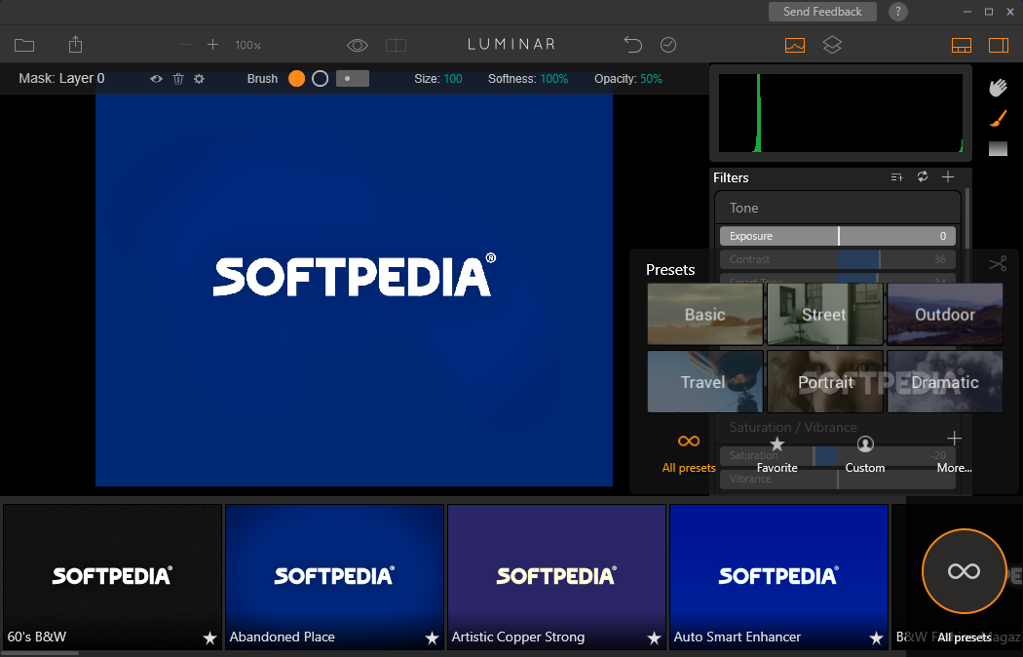Click the Softness 100% value
Image resolution: width=1023 pixels, height=657 pixels.
554,79
